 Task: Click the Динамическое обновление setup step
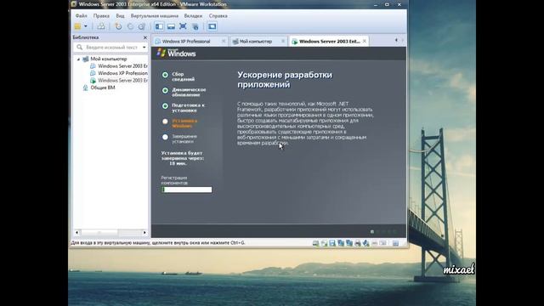pos(189,93)
